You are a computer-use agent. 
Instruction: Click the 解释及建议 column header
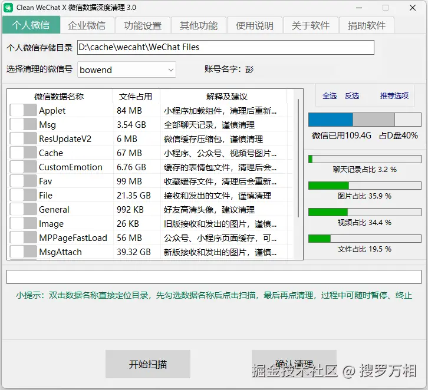226,97
